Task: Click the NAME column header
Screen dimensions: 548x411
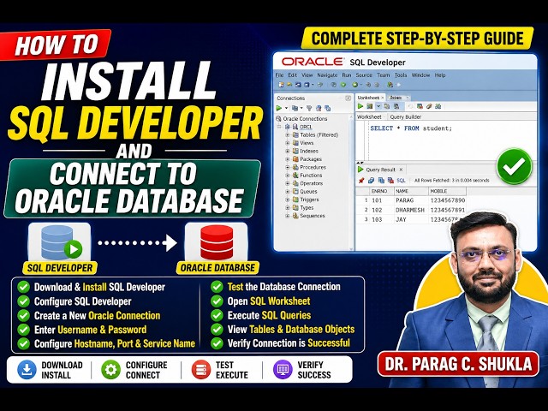Action: click(x=411, y=191)
